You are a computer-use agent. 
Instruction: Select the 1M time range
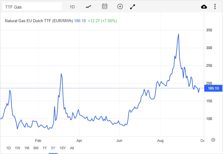(27, 148)
